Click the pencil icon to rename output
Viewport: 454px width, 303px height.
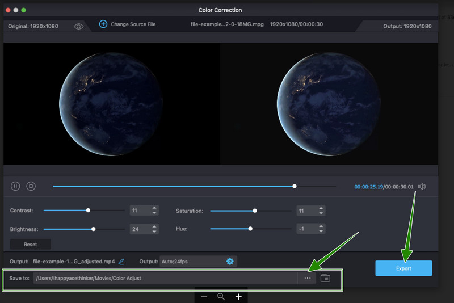point(121,262)
